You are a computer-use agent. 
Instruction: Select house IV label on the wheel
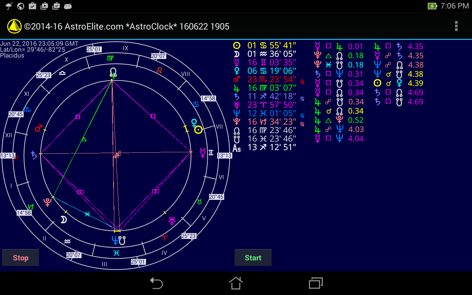164,253
